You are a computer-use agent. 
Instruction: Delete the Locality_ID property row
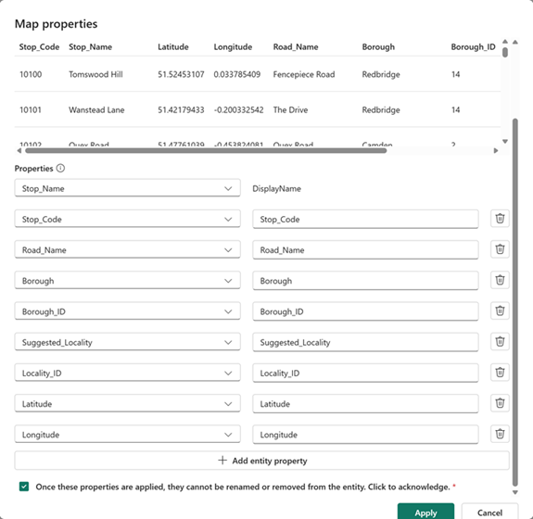pyautogui.click(x=500, y=373)
